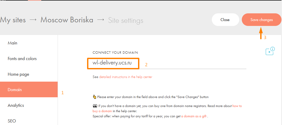Viewport: 282px width, 125px height.
Task: Click the Close button
Action: click(225, 20)
